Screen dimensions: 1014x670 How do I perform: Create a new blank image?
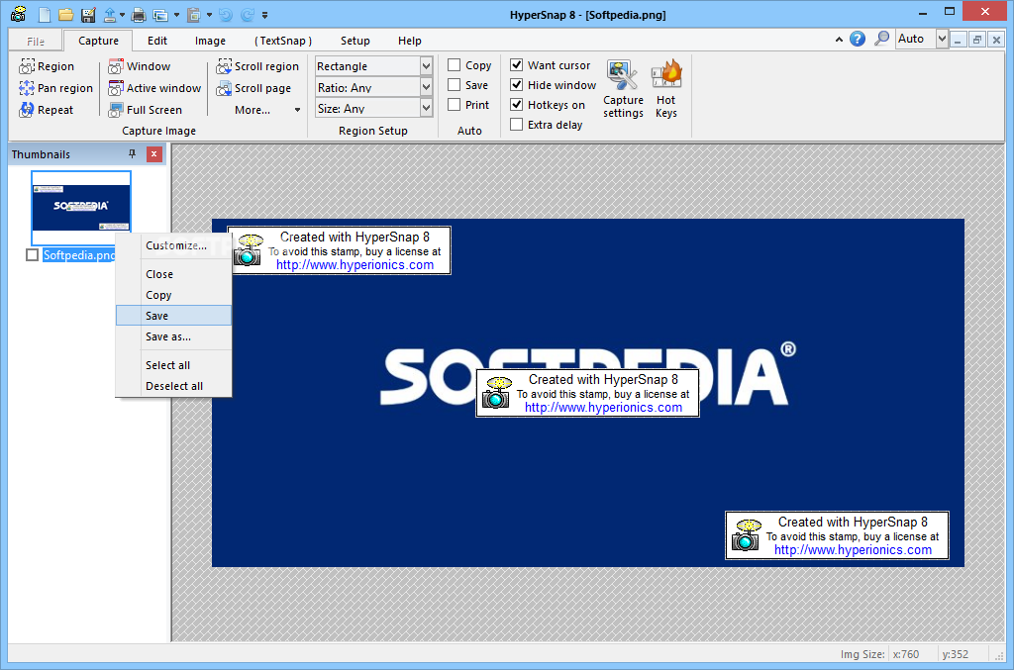pyautogui.click(x=45, y=14)
